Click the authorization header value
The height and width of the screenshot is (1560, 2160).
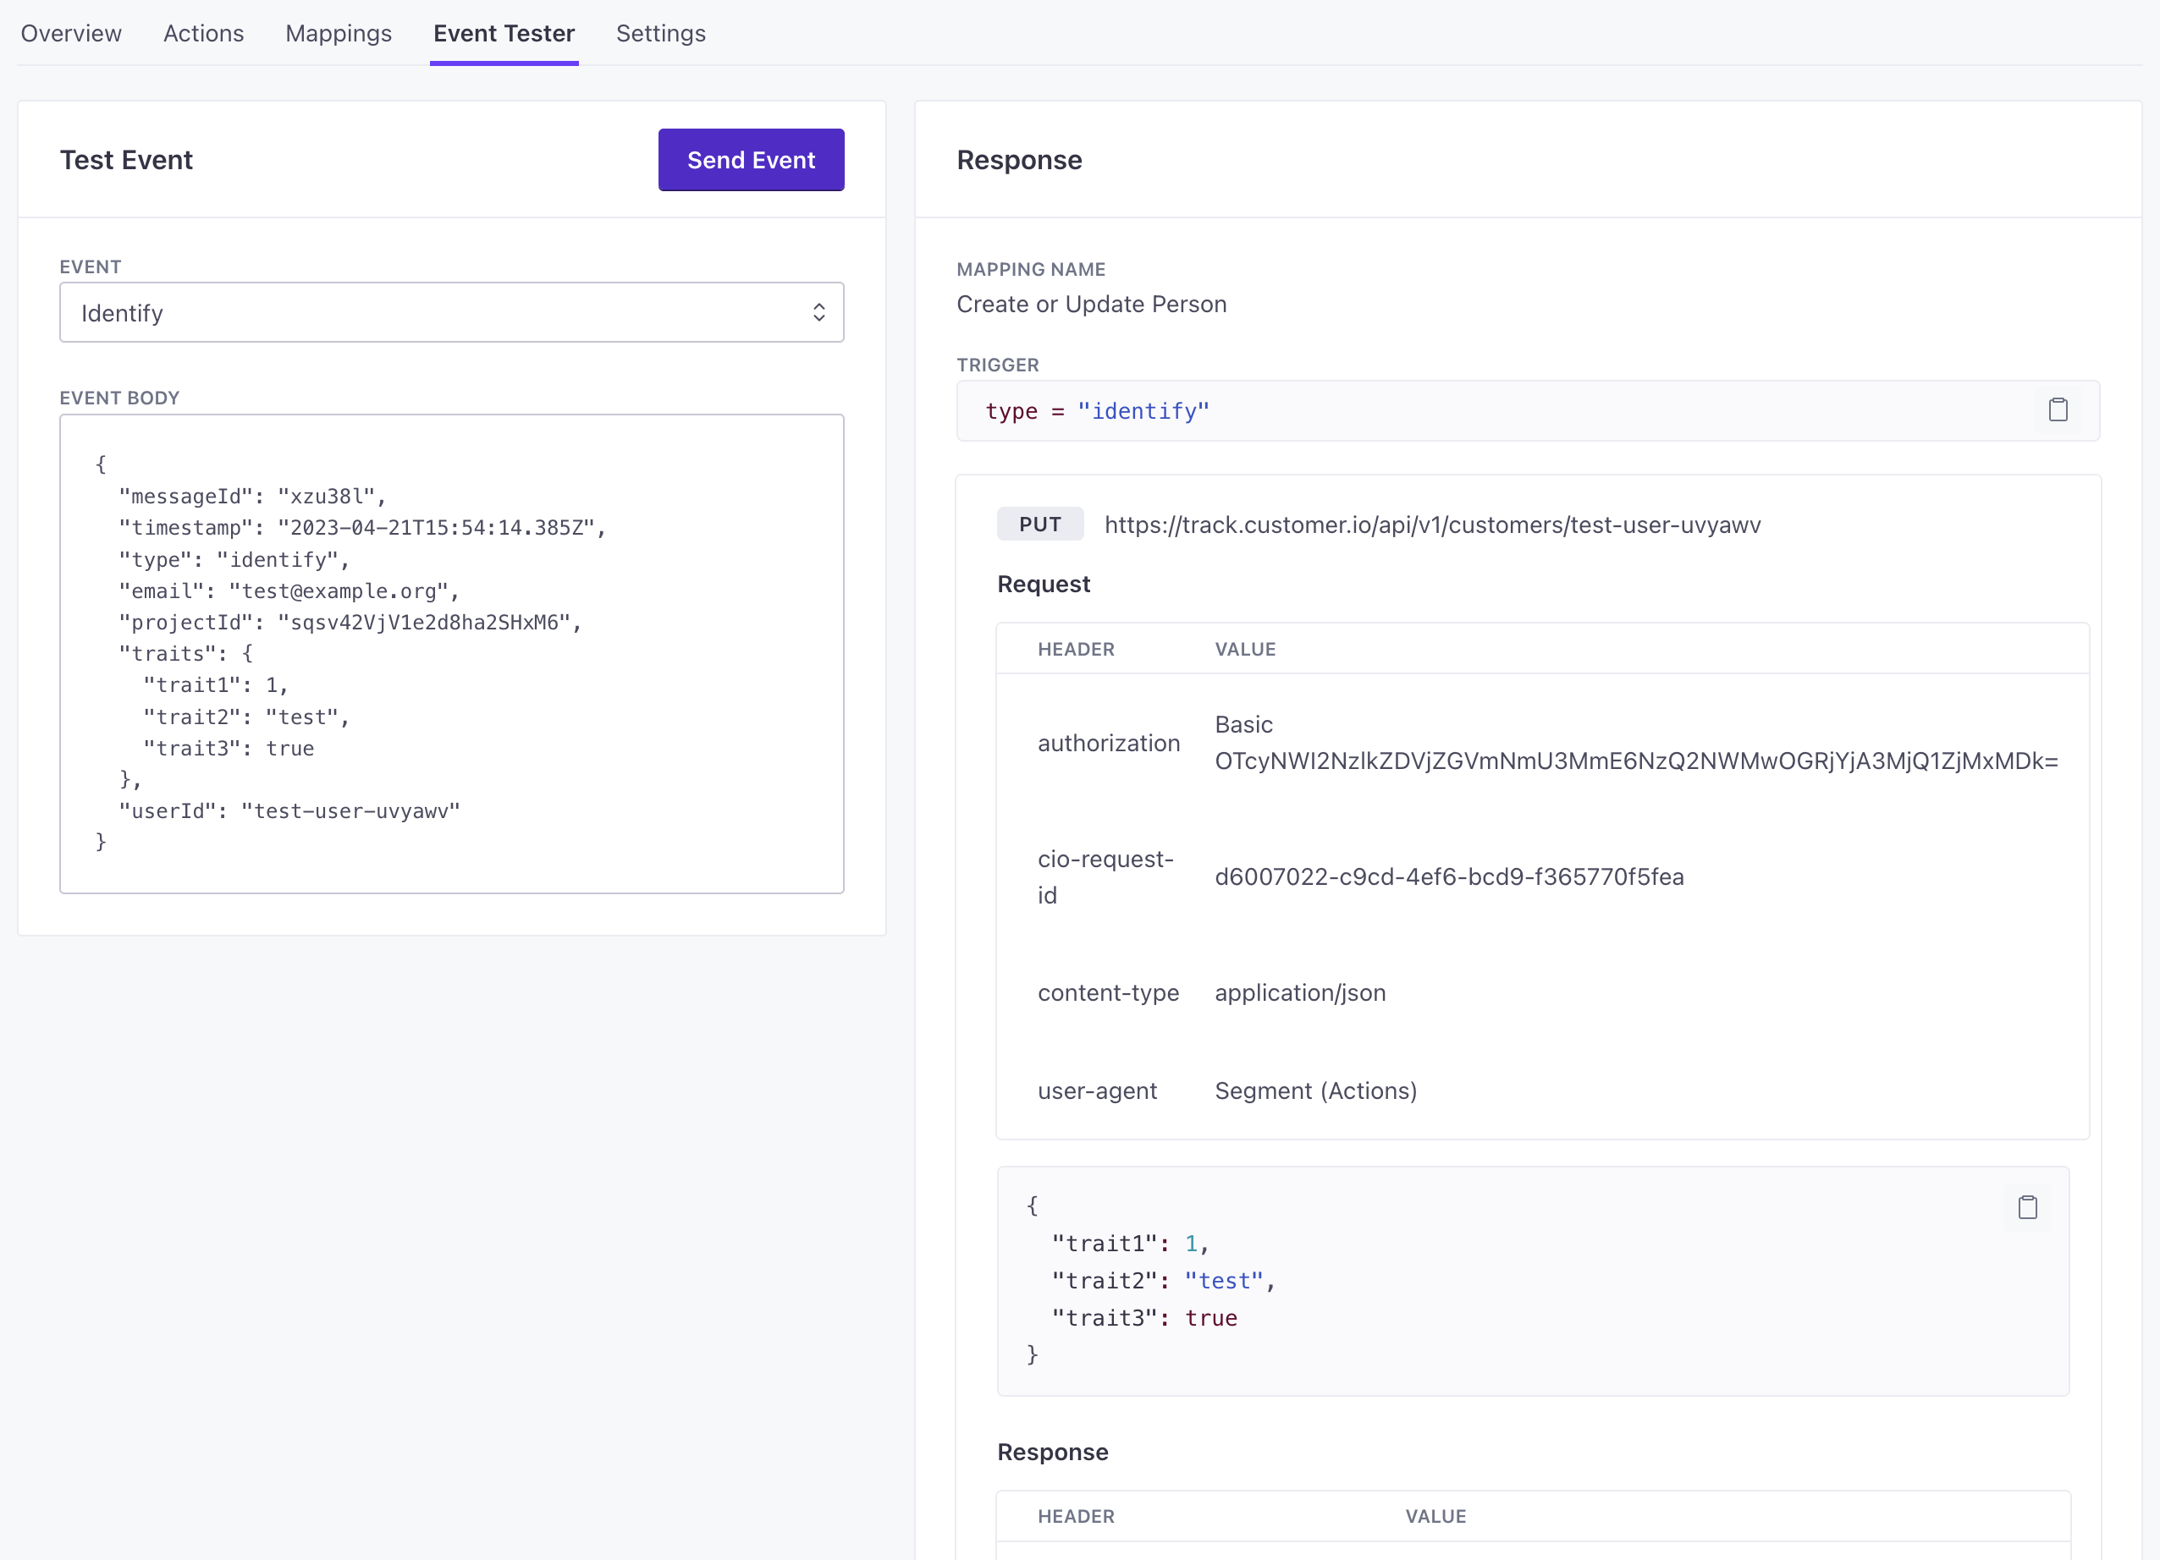(1636, 743)
